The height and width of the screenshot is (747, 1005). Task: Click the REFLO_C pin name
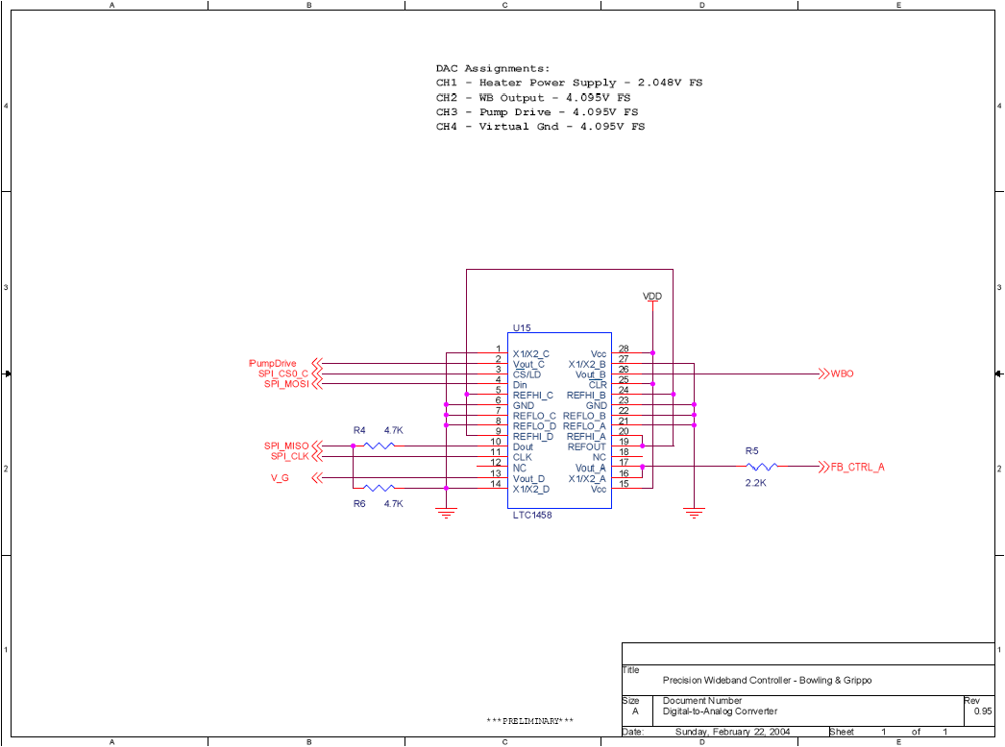coord(534,416)
